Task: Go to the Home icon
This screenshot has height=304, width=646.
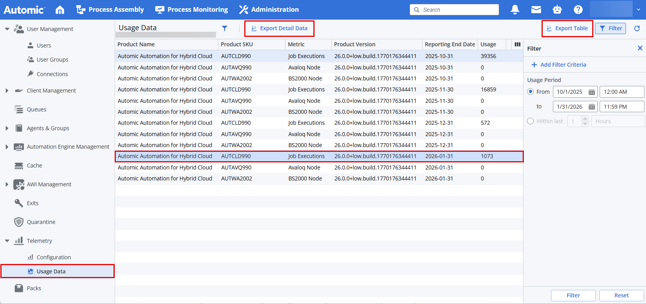Action: [60, 10]
